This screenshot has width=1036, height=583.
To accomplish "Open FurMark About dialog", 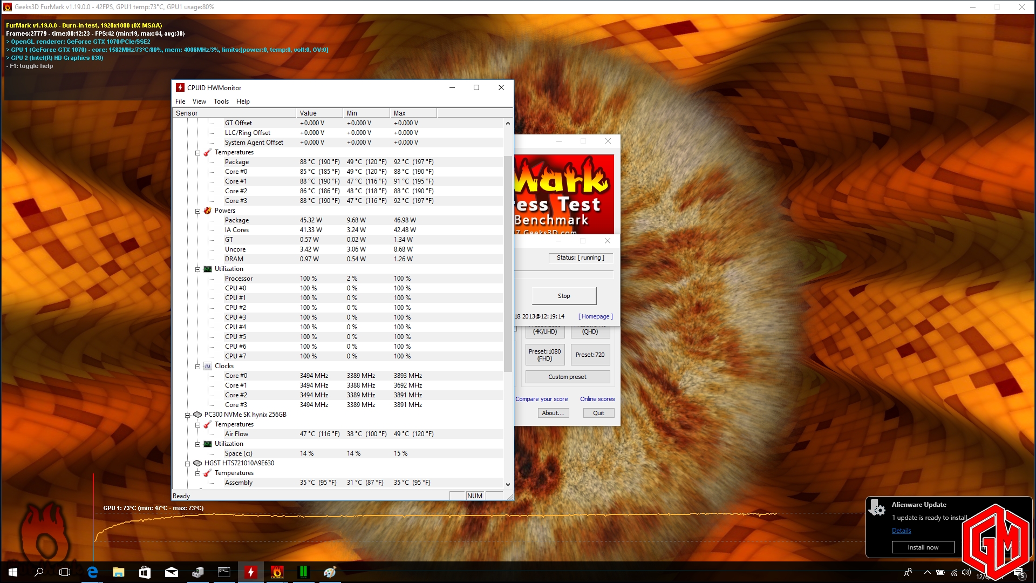I will (x=553, y=413).
